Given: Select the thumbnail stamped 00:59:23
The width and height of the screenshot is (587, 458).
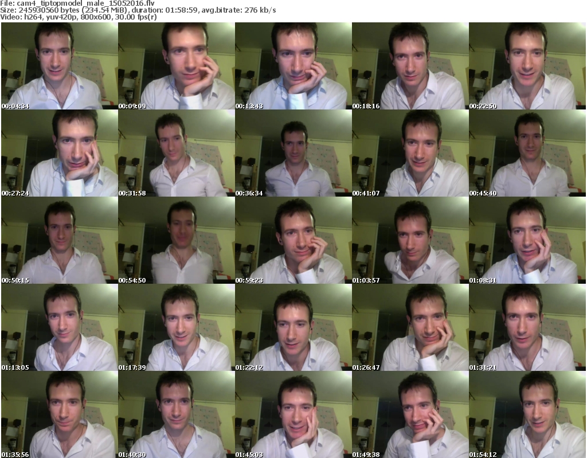Looking at the screenshot, I should pos(293,240).
